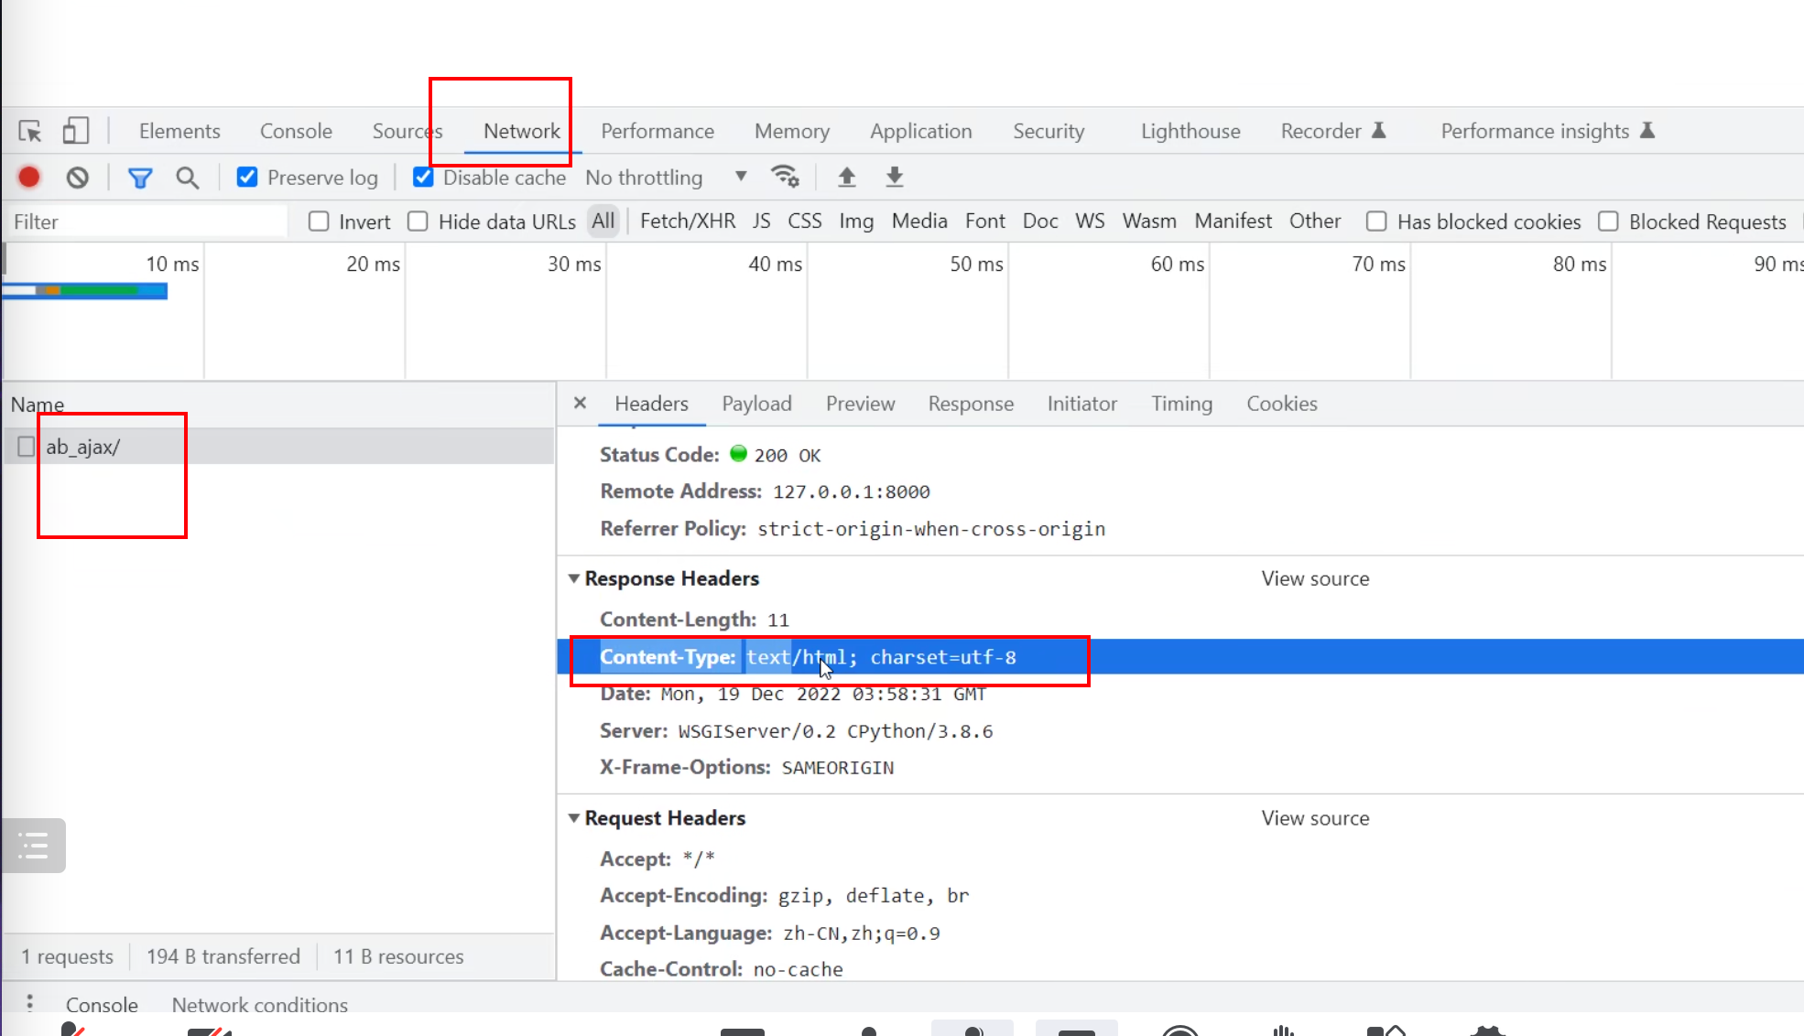Export HAR file with download arrow
This screenshot has height=1036, width=1804.
tap(895, 177)
